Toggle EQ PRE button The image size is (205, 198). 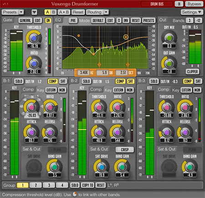click(x=73, y=21)
